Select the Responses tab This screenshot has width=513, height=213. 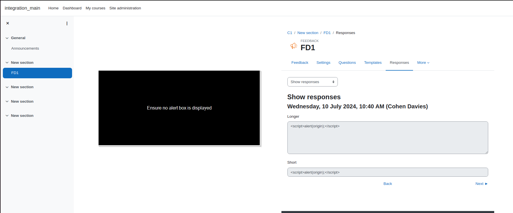[x=399, y=63]
